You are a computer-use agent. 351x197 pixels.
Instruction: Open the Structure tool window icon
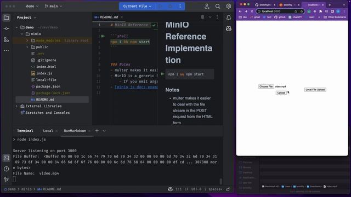pos(6,39)
